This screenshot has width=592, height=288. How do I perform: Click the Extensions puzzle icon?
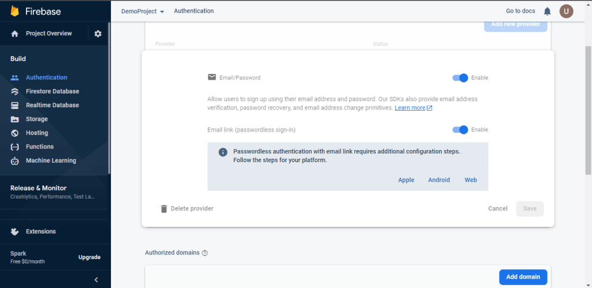(x=14, y=231)
